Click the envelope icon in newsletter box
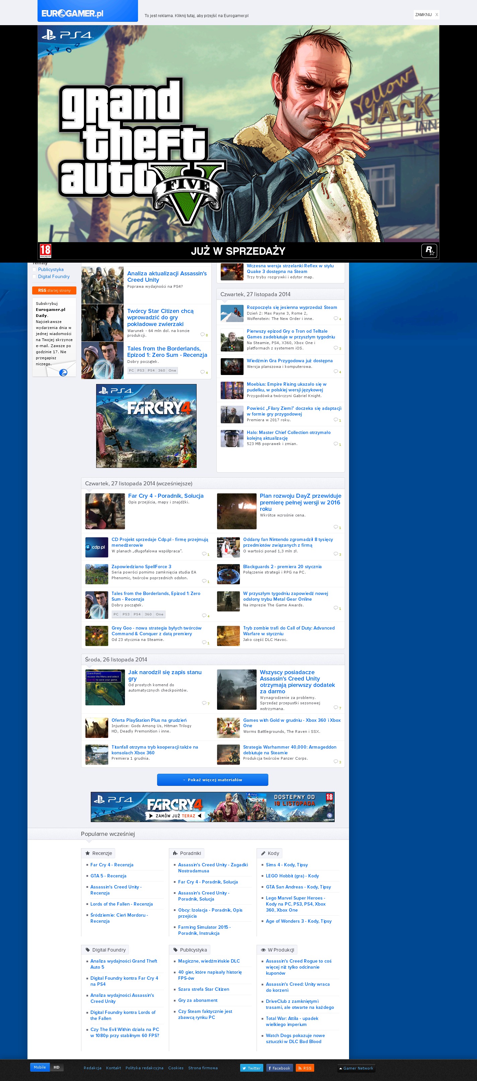Viewport: 477px width, 1081px height. click(63, 372)
